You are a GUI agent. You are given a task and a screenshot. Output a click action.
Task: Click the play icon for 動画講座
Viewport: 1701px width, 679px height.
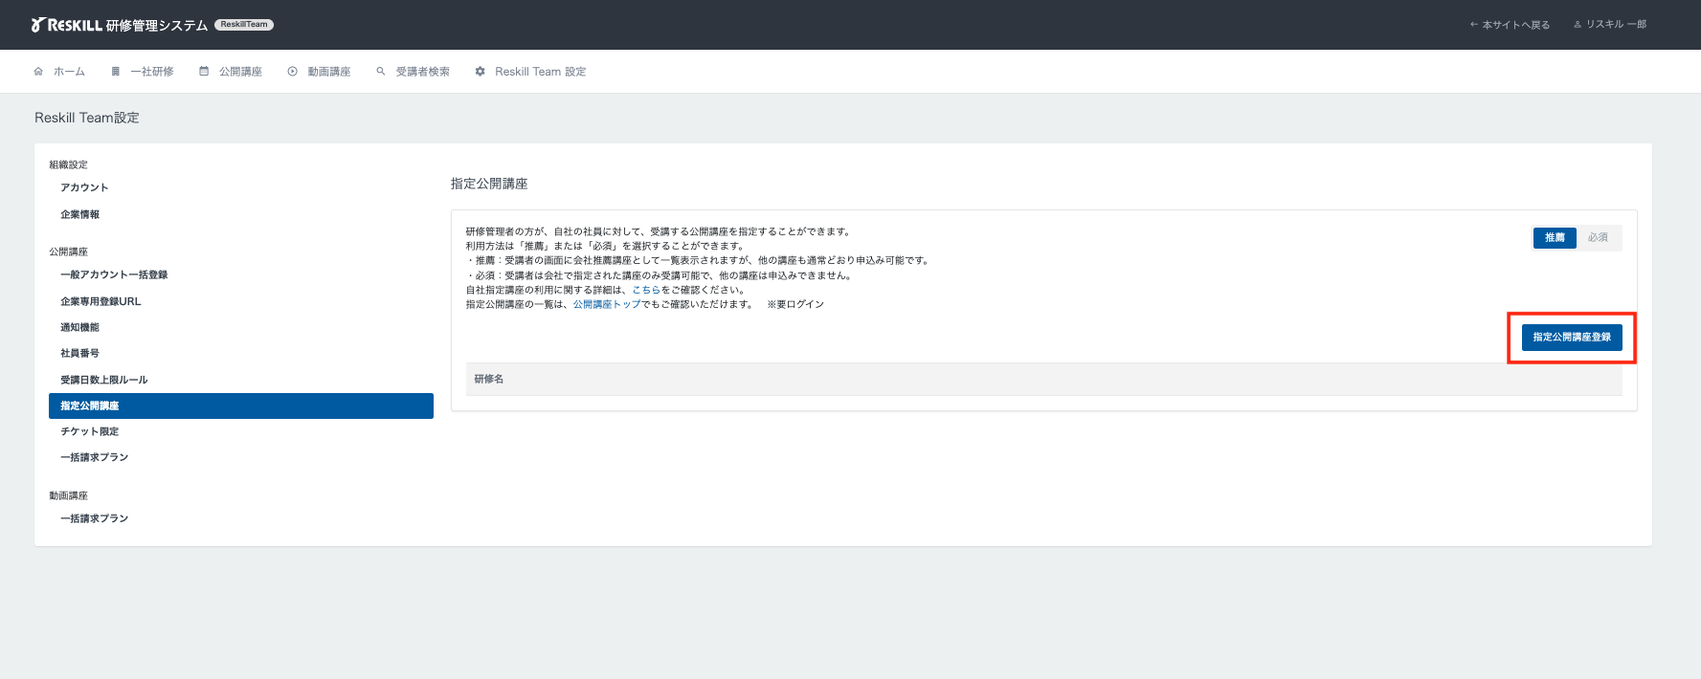coord(293,72)
